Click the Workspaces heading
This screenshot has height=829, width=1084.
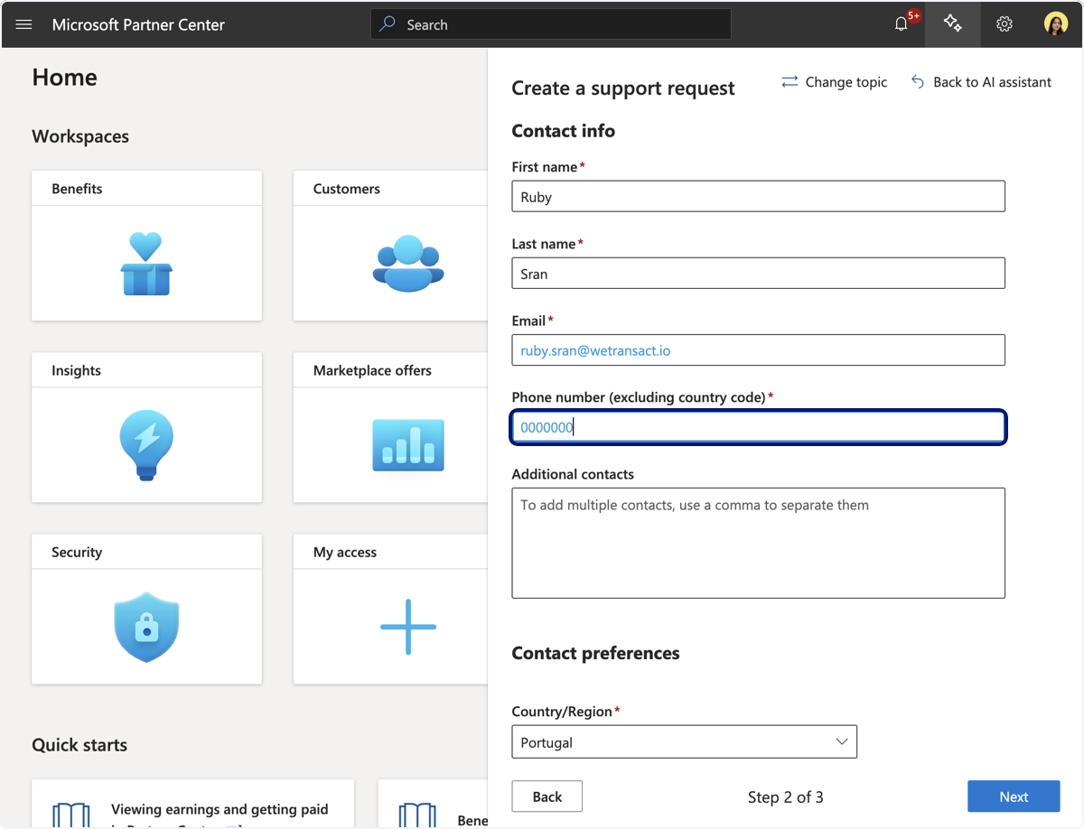(x=80, y=136)
